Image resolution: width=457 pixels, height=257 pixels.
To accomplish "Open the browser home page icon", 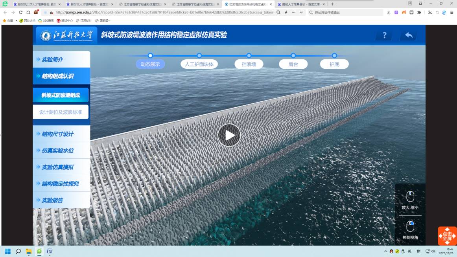I will pos(28,13).
